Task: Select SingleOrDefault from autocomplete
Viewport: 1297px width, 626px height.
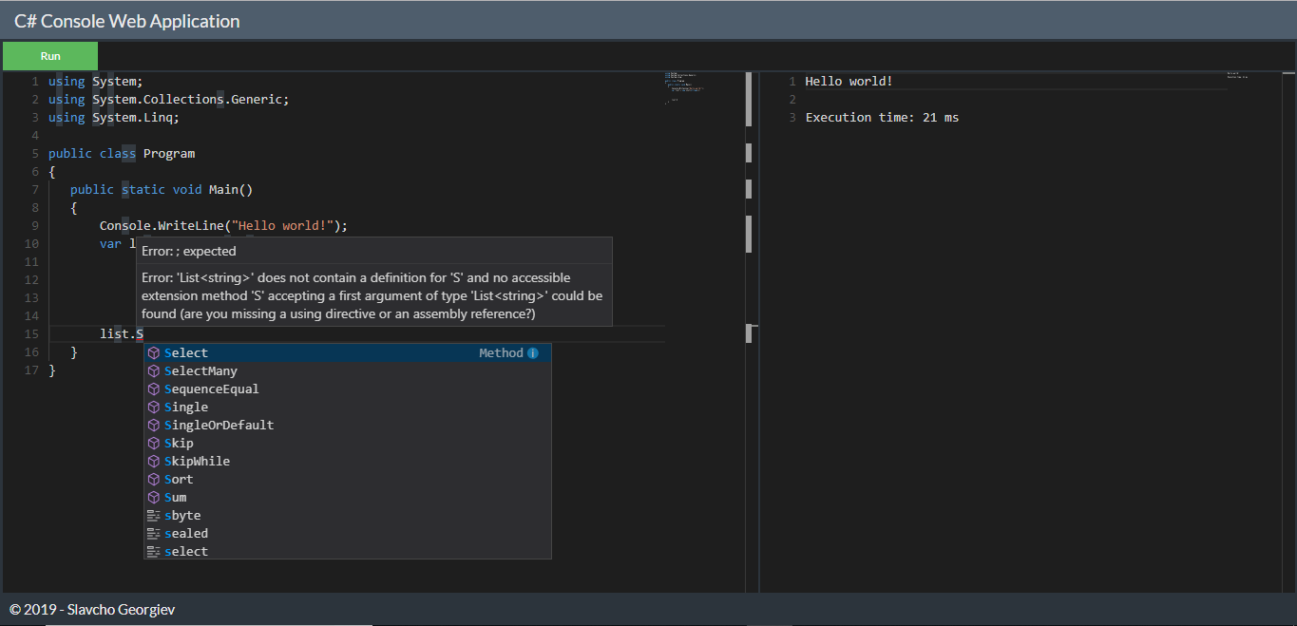Action: pyautogui.click(x=348, y=426)
